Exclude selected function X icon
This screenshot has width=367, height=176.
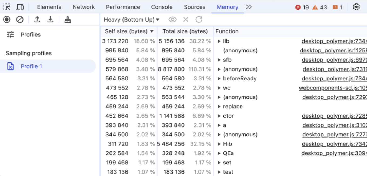point(186,19)
